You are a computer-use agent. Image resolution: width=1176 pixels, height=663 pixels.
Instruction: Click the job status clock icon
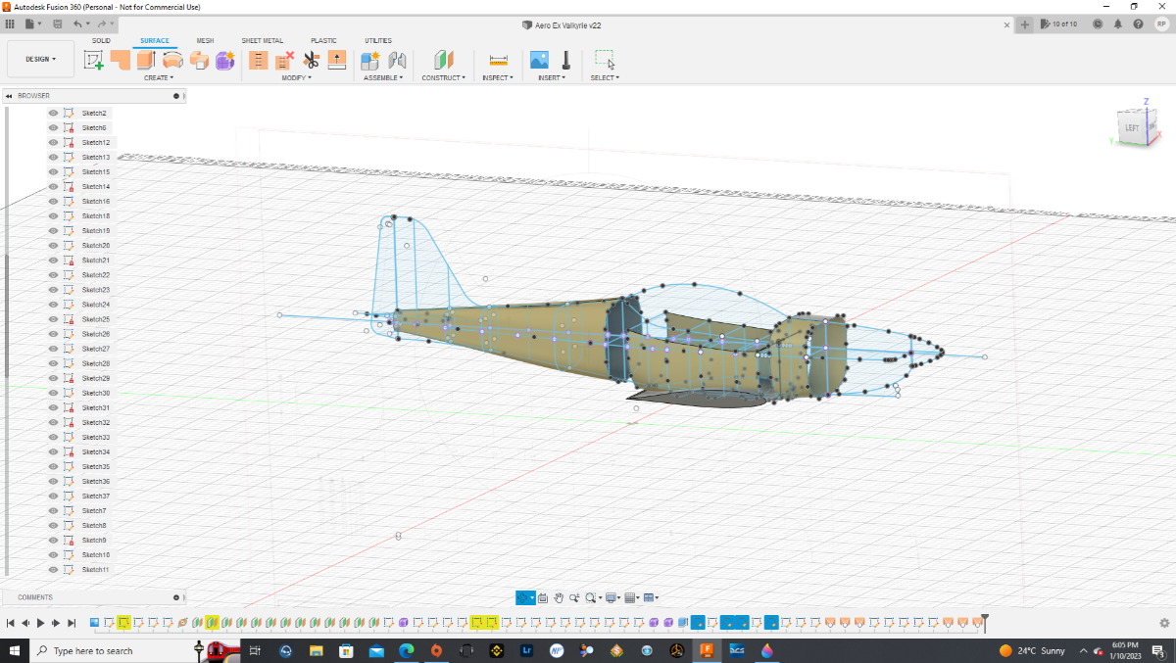point(1097,24)
